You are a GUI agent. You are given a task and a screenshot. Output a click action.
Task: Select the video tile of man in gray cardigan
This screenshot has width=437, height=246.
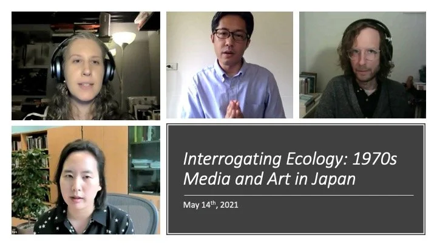(x=362, y=65)
